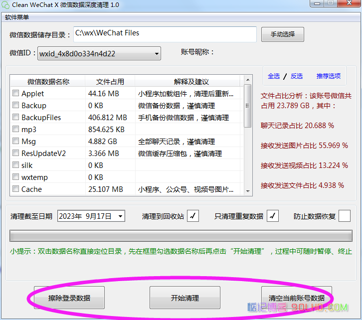Image resolution: width=362 pixels, height=320 pixels.
Task: Click the 406.812 MB size cell
Action: pyautogui.click(x=108, y=118)
